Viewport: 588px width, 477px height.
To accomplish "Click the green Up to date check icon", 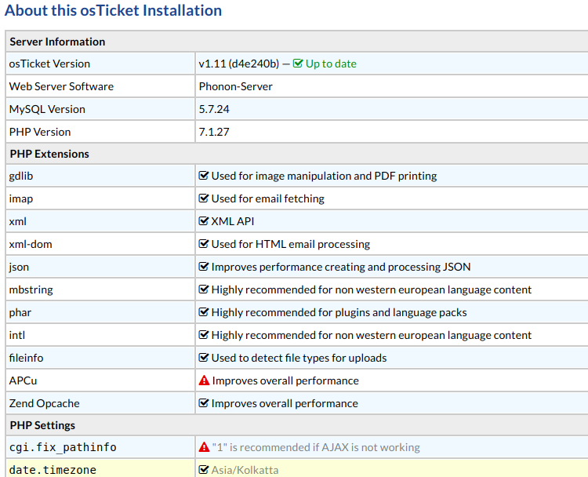I will click(x=298, y=64).
